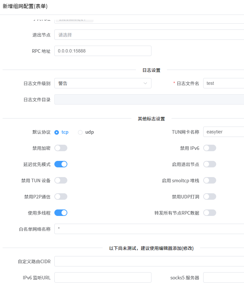The width and height of the screenshot is (244, 292).
Task: Click the 白名单网络名称 input field
Action: point(149,229)
